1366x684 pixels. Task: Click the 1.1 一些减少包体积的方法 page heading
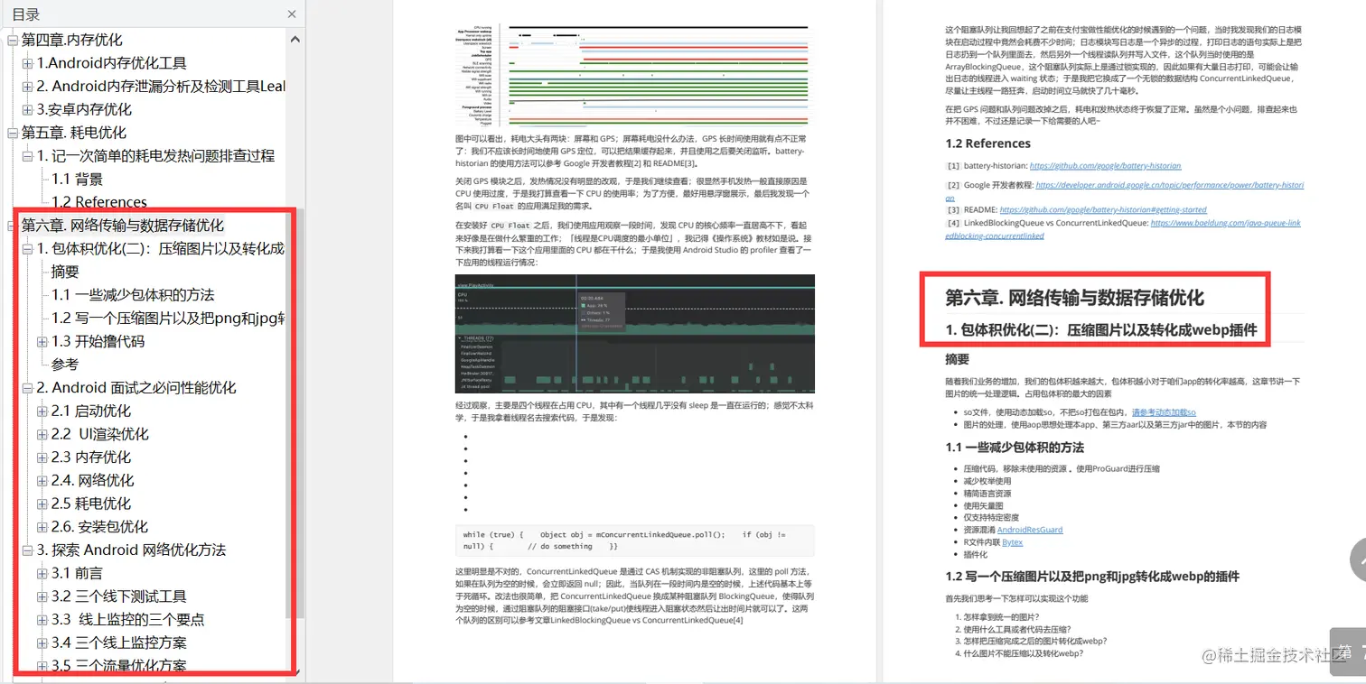click(1015, 448)
